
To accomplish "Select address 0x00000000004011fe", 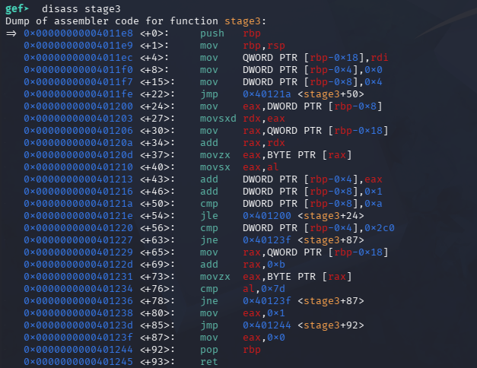I will click(78, 94).
